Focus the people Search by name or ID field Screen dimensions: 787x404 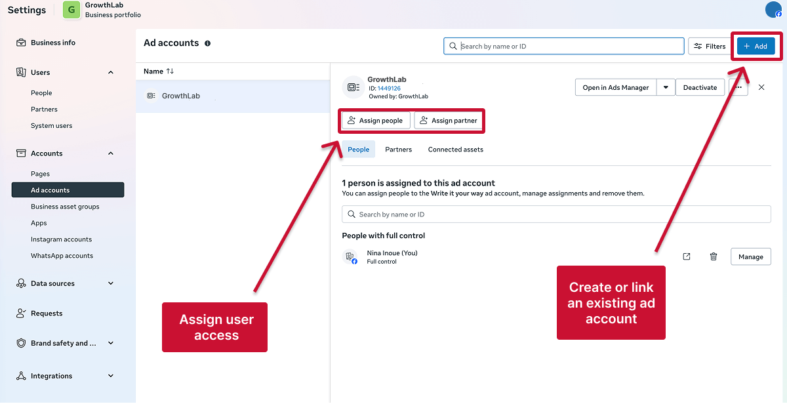pyautogui.click(x=556, y=214)
